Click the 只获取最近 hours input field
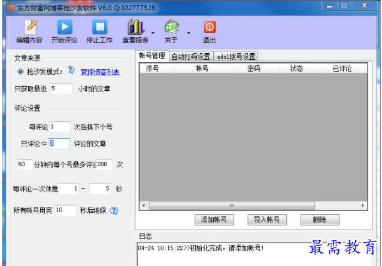This screenshot has width=382, height=266. 61,88
